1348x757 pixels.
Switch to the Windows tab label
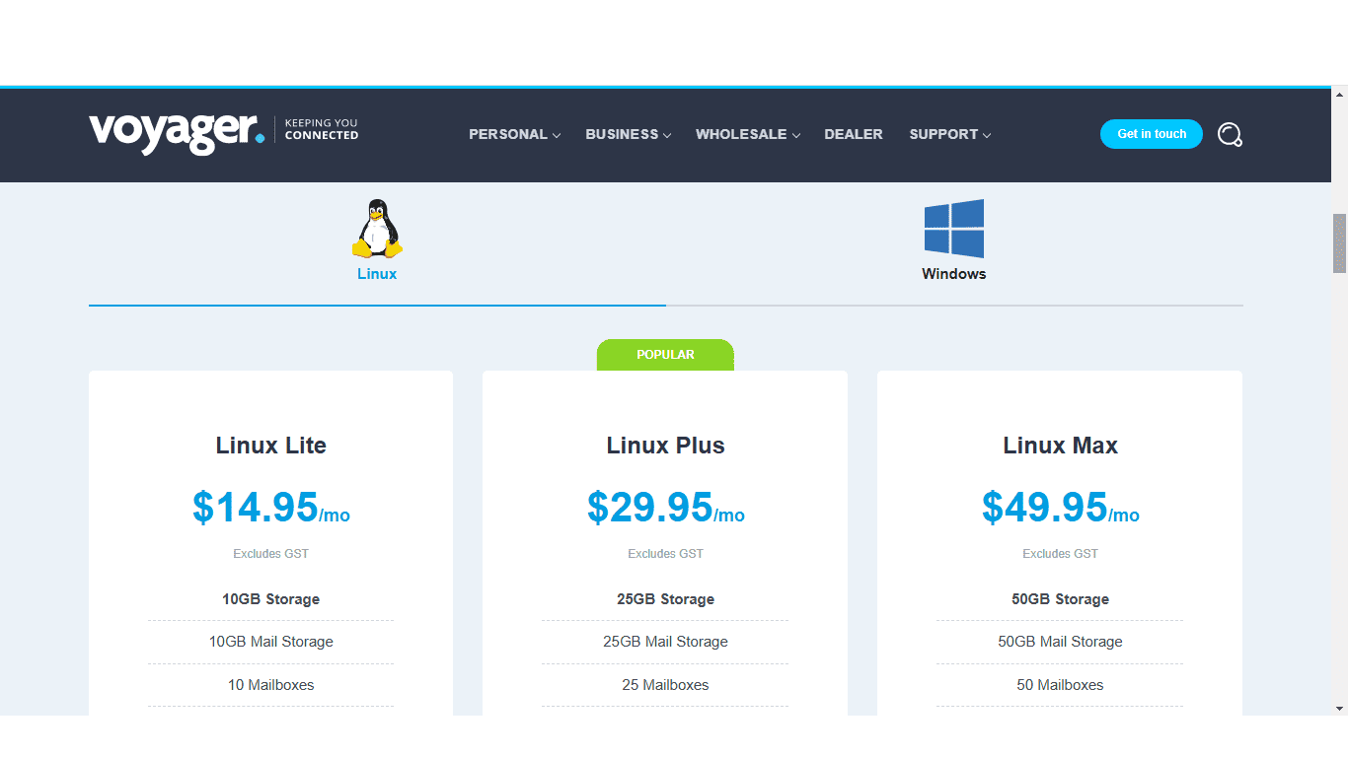click(x=954, y=274)
